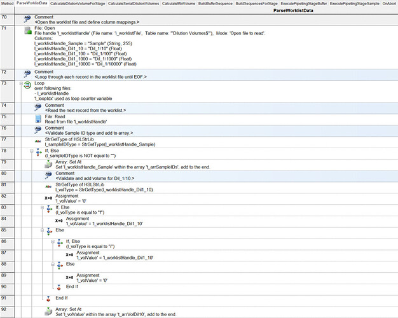Viewport: 398px width, 318px height.
Task: Collapse the Else block on line 85
Action: coord(42,230)
